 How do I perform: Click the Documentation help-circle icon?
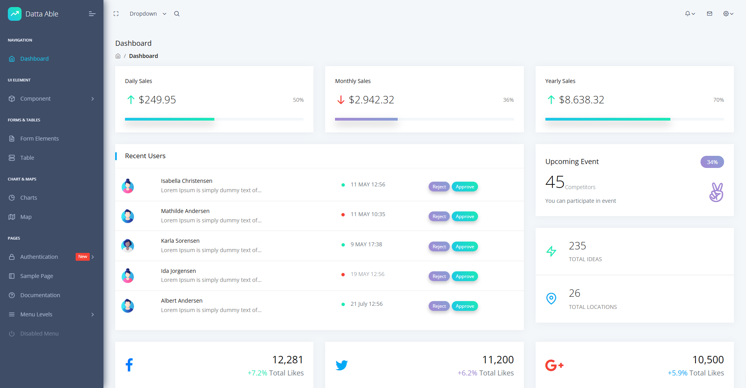coord(12,295)
